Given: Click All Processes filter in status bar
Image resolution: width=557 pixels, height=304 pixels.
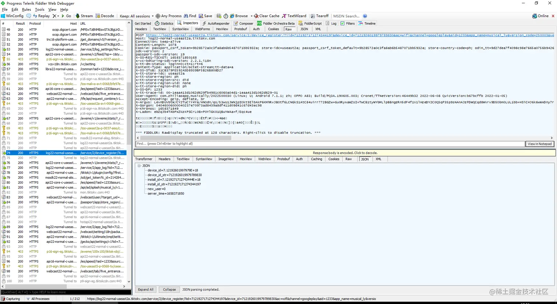Looking at the screenshot, I should (x=38, y=299).
